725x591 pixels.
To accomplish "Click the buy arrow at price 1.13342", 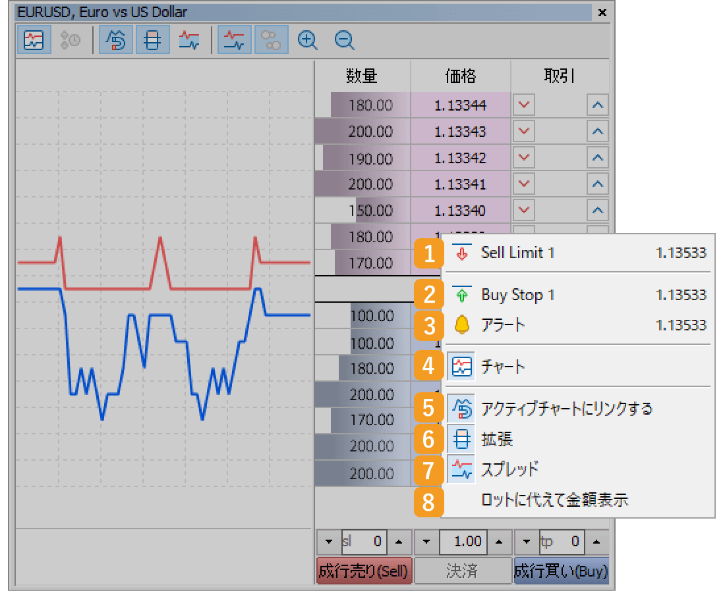I will point(597,157).
